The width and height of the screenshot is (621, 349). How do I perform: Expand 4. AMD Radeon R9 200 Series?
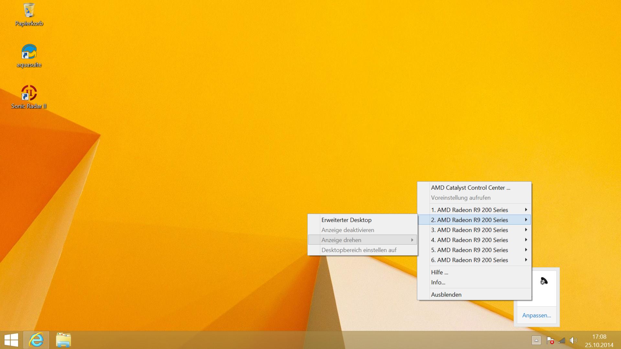(474, 240)
